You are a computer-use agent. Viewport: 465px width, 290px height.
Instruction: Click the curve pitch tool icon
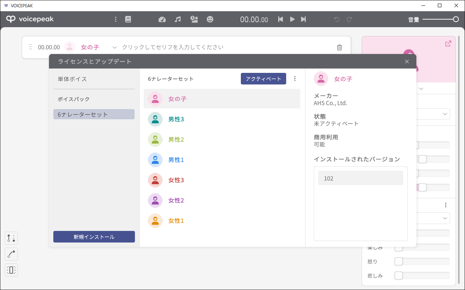tap(11, 254)
